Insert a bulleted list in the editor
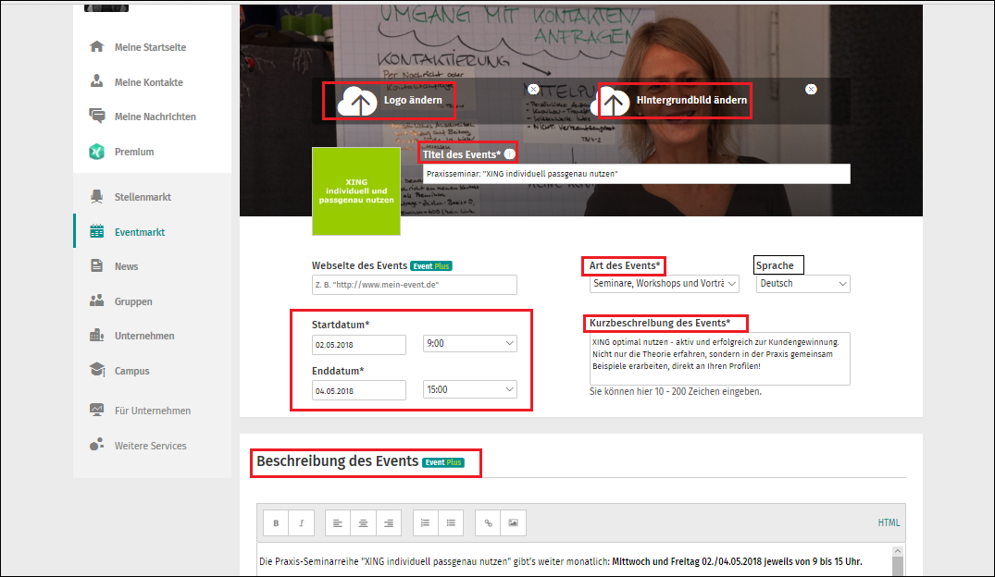This screenshot has width=995, height=577. coord(451,523)
